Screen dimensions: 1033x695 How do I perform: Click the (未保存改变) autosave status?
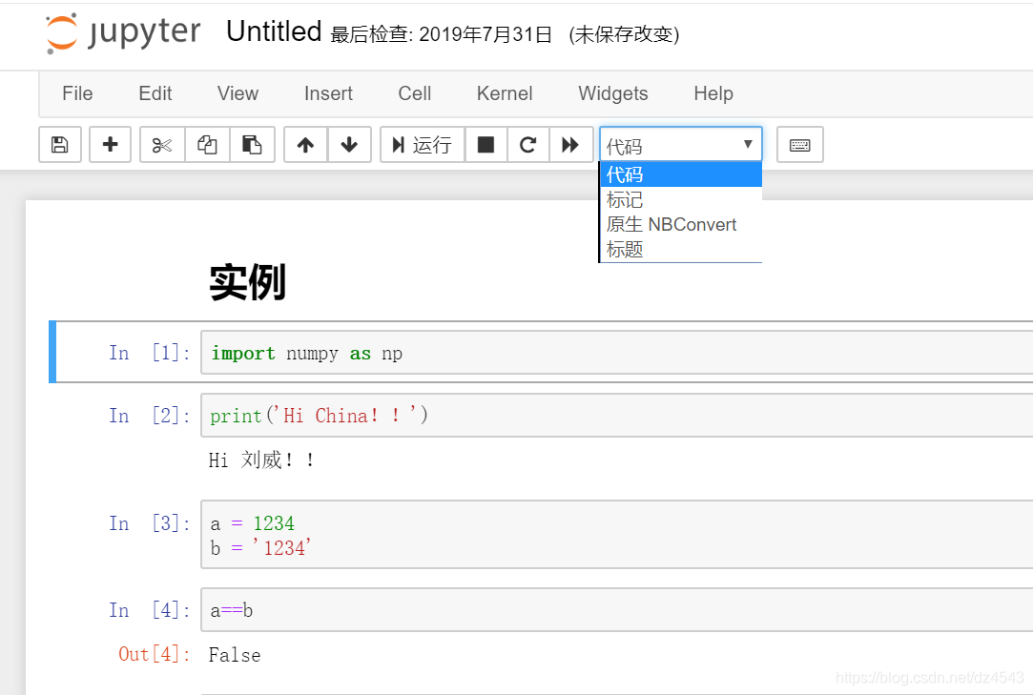624,34
